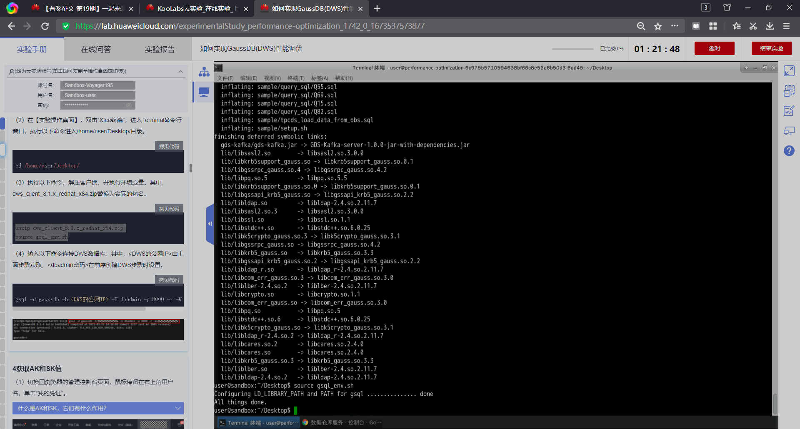800x429 pixels.
Task: Toggle password visibility with the eye icon
Action: pyautogui.click(x=129, y=105)
